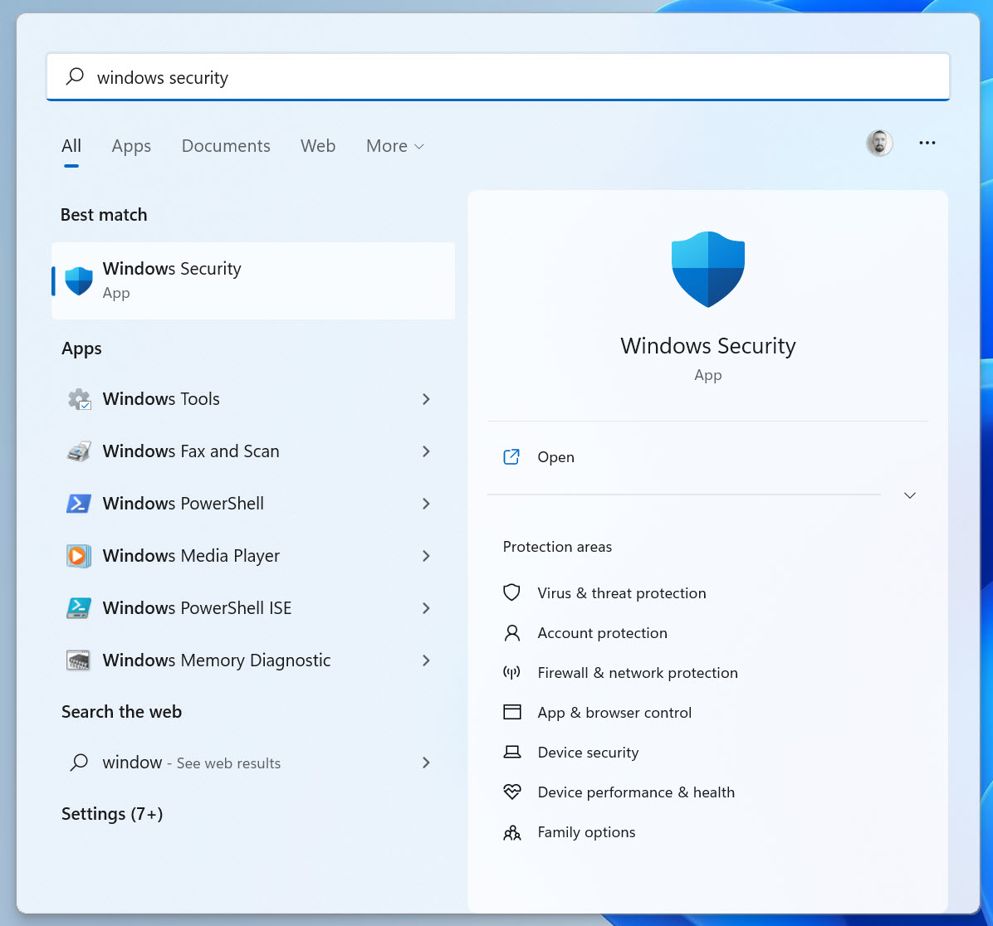
Task: Open Windows Security best match result
Action: 253,281
